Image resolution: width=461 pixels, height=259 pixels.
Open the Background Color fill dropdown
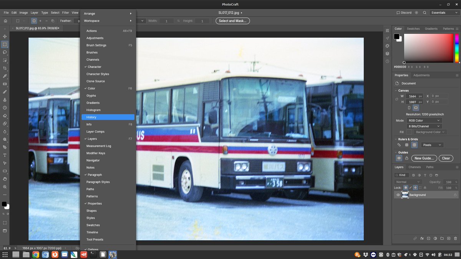(x=430, y=132)
